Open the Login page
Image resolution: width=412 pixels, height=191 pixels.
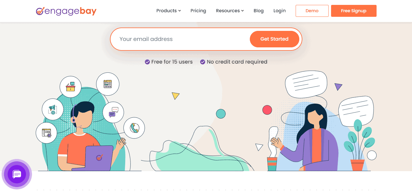[x=279, y=11]
